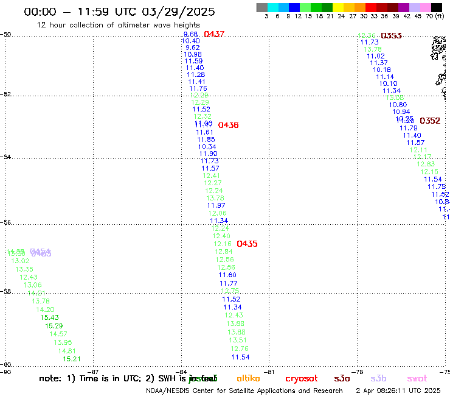Click the orange swatch in the color scale
Screen dimensions: 450x396
[x=360, y=7]
